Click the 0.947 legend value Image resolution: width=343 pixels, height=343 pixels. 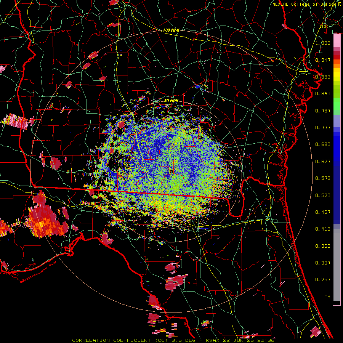[323, 60]
